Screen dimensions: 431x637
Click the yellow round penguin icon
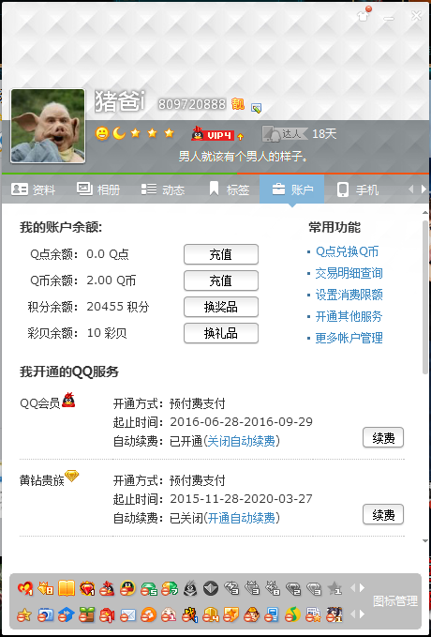point(127,588)
